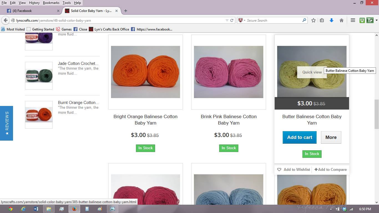The width and height of the screenshot is (379, 213).
Task: Open the Firefox hamburger menu
Action: point(353,20)
